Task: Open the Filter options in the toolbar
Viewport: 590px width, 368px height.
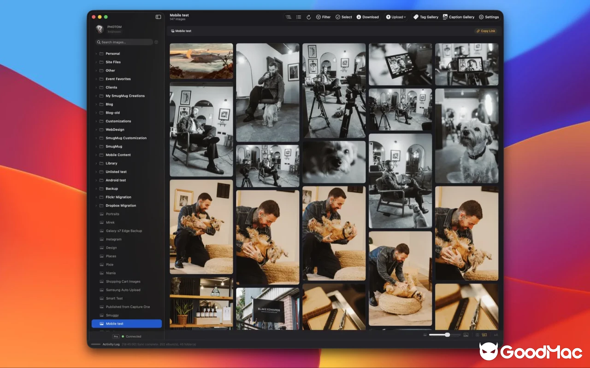Action: pos(324,17)
